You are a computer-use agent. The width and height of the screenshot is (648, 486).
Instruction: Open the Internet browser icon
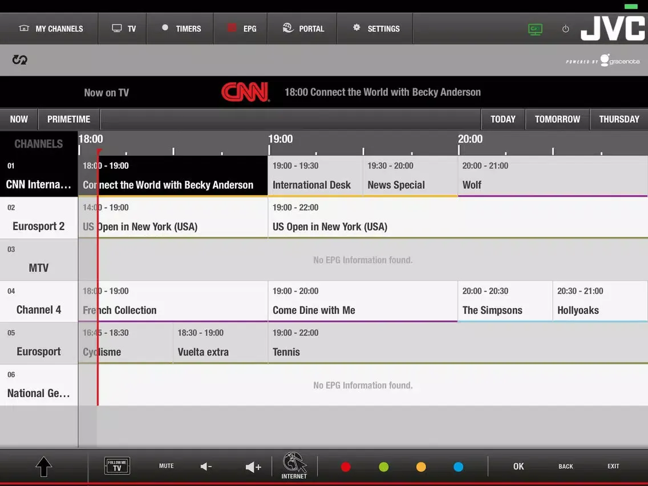[x=294, y=465]
